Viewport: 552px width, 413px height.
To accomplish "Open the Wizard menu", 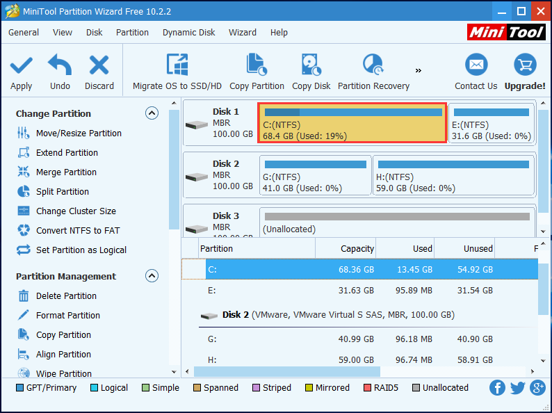I will (x=243, y=33).
